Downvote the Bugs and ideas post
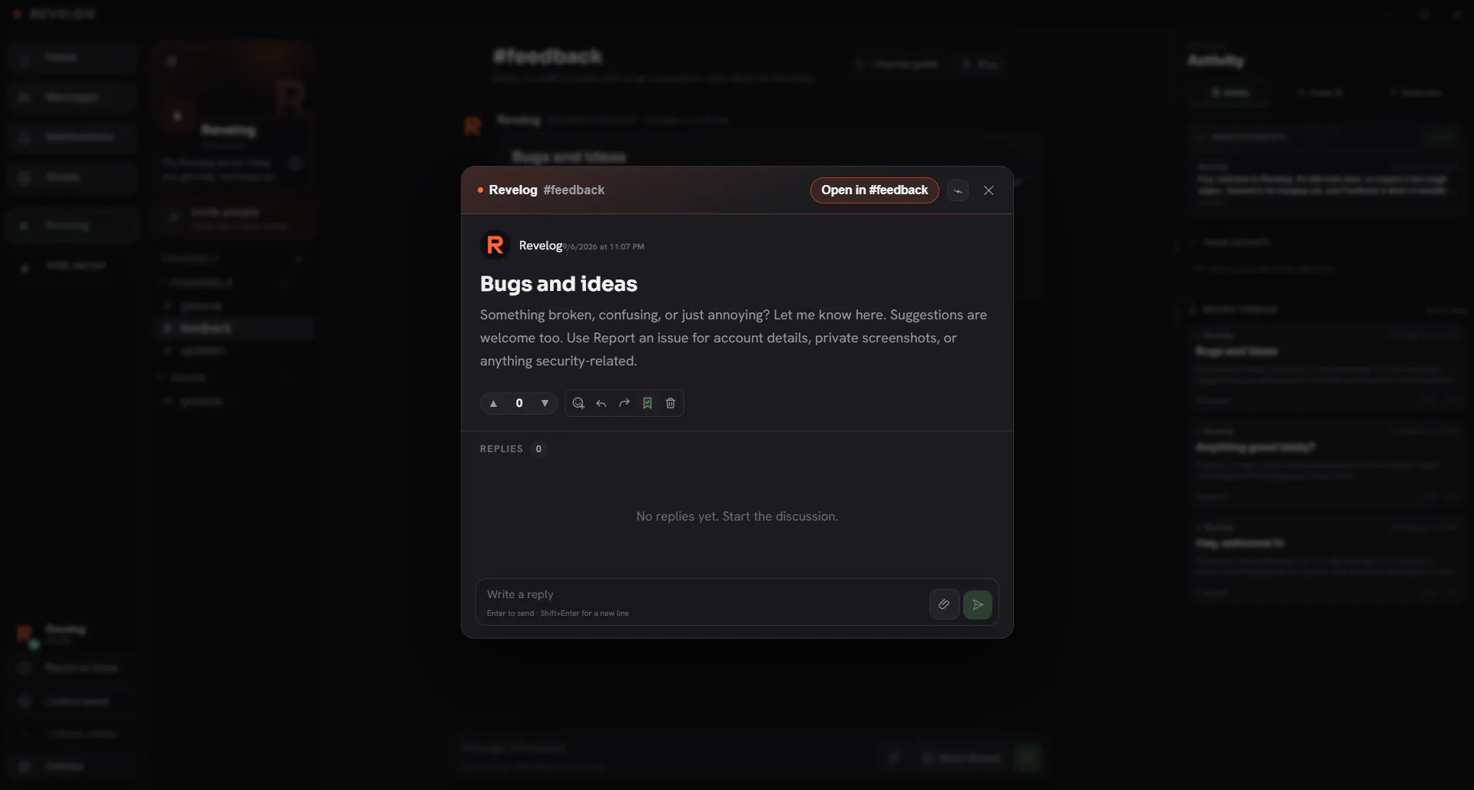The width and height of the screenshot is (1474, 790). click(x=545, y=403)
